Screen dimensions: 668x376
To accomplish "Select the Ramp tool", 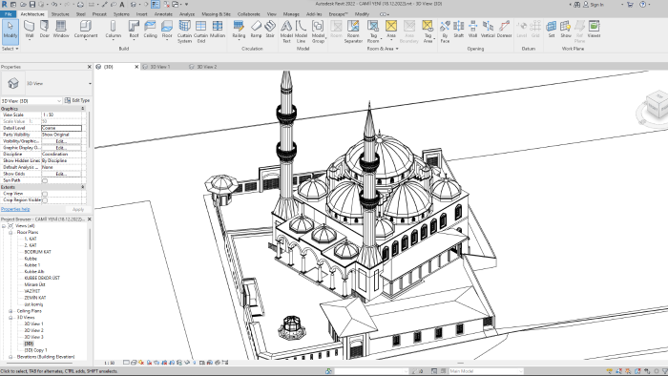I will pos(256,30).
